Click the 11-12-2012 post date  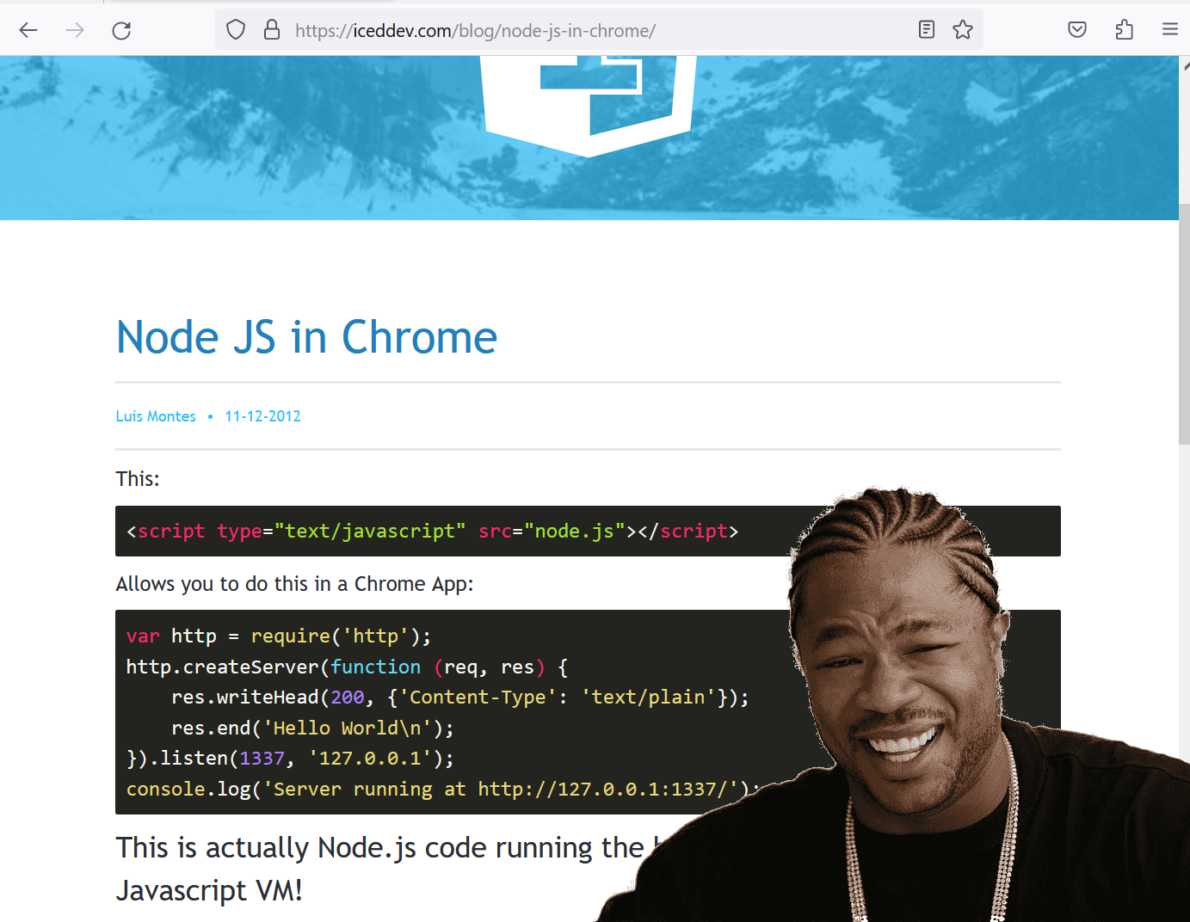[x=262, y=416]
